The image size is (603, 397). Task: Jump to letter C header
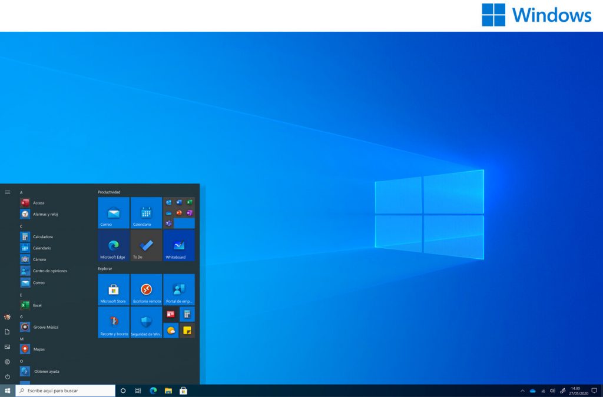21,226
